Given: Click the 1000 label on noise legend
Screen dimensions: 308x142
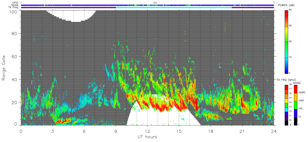Looking at the screenshot, I should 301,100.
